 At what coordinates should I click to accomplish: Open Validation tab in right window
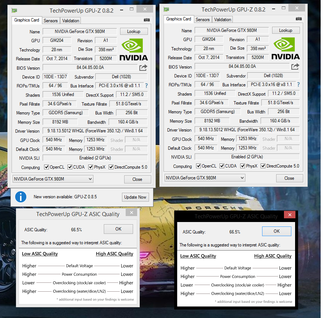click(x=222, y=20)
